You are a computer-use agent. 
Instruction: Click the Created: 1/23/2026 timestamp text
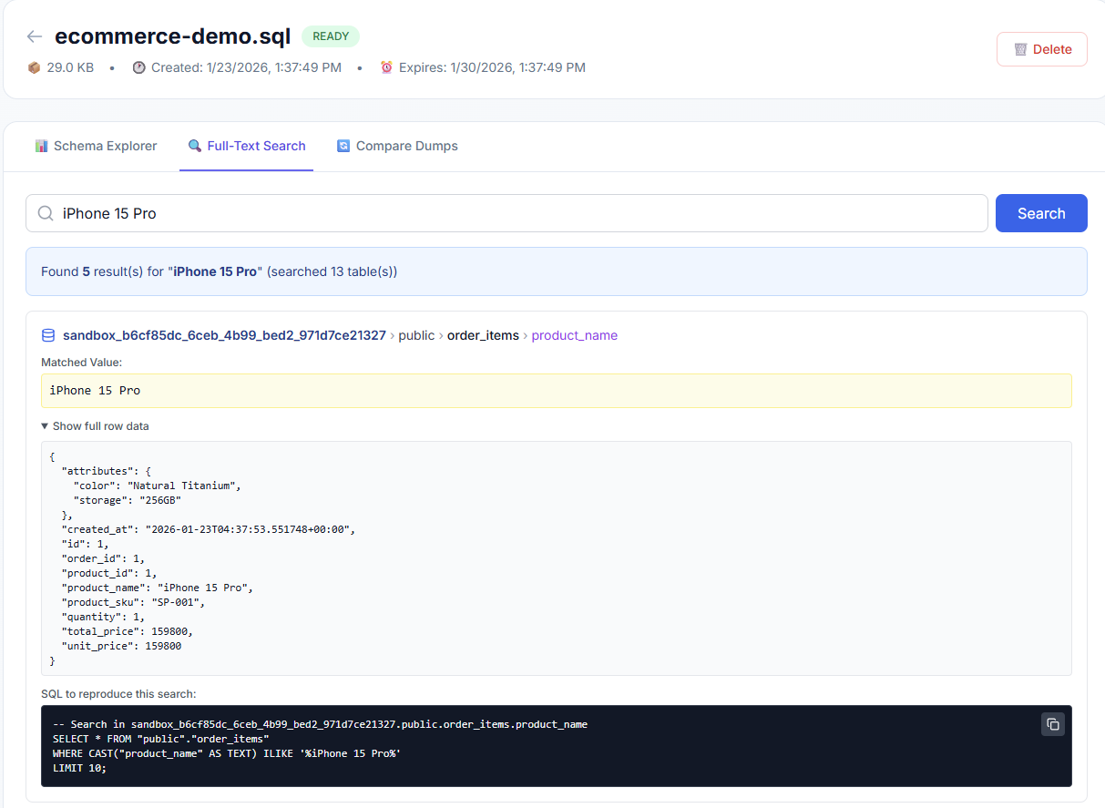click(x=246, y=67)
